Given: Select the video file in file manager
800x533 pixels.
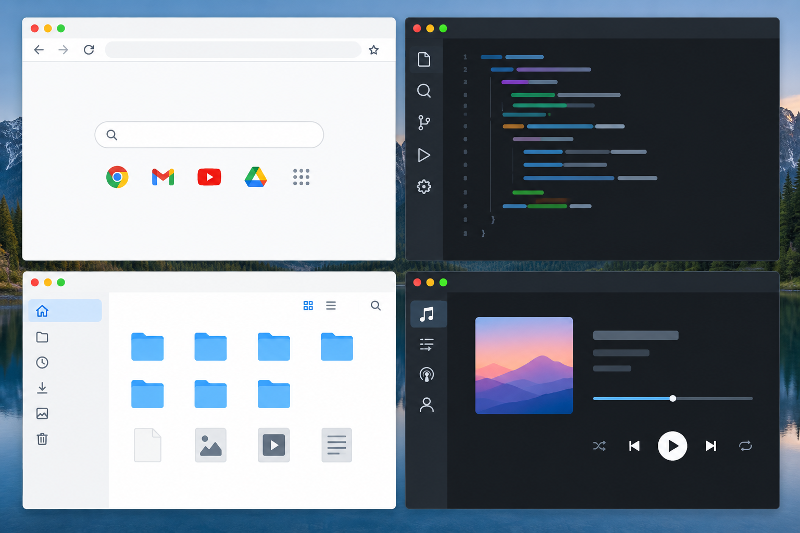Looking at the screenshot, I should point(274,445).
